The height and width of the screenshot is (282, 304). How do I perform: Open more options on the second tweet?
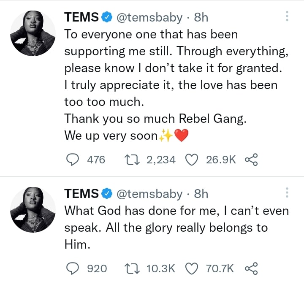point(287,193)
